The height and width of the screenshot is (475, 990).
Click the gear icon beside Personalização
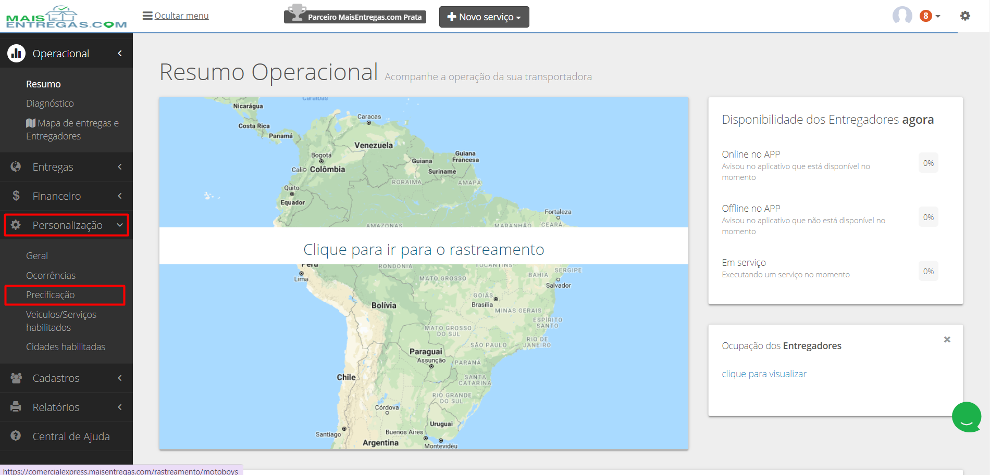coord(16,225)
